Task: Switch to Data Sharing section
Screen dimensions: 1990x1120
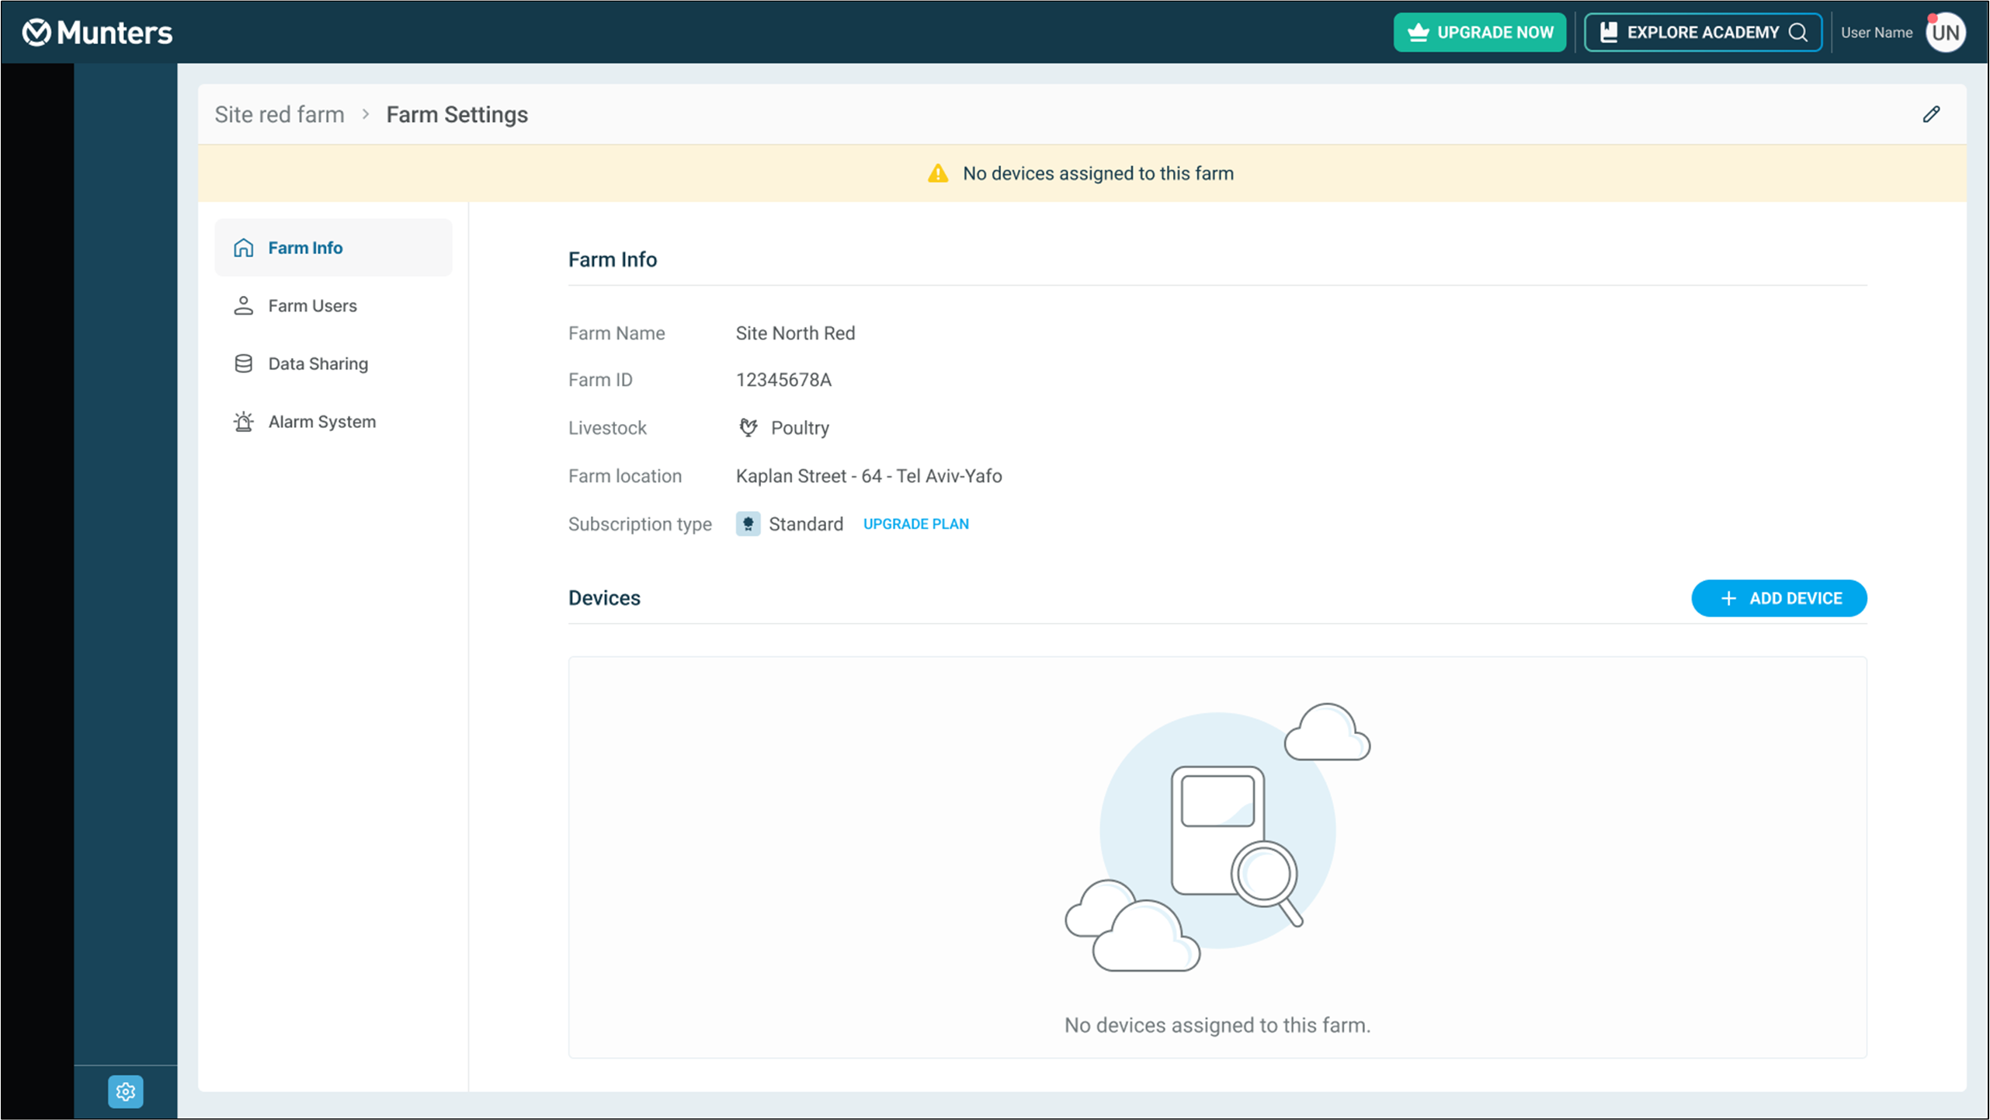Action: (318, 363)
